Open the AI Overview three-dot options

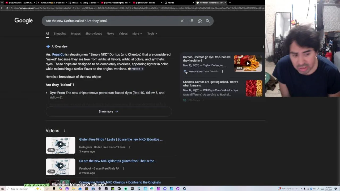pos(263,47)
